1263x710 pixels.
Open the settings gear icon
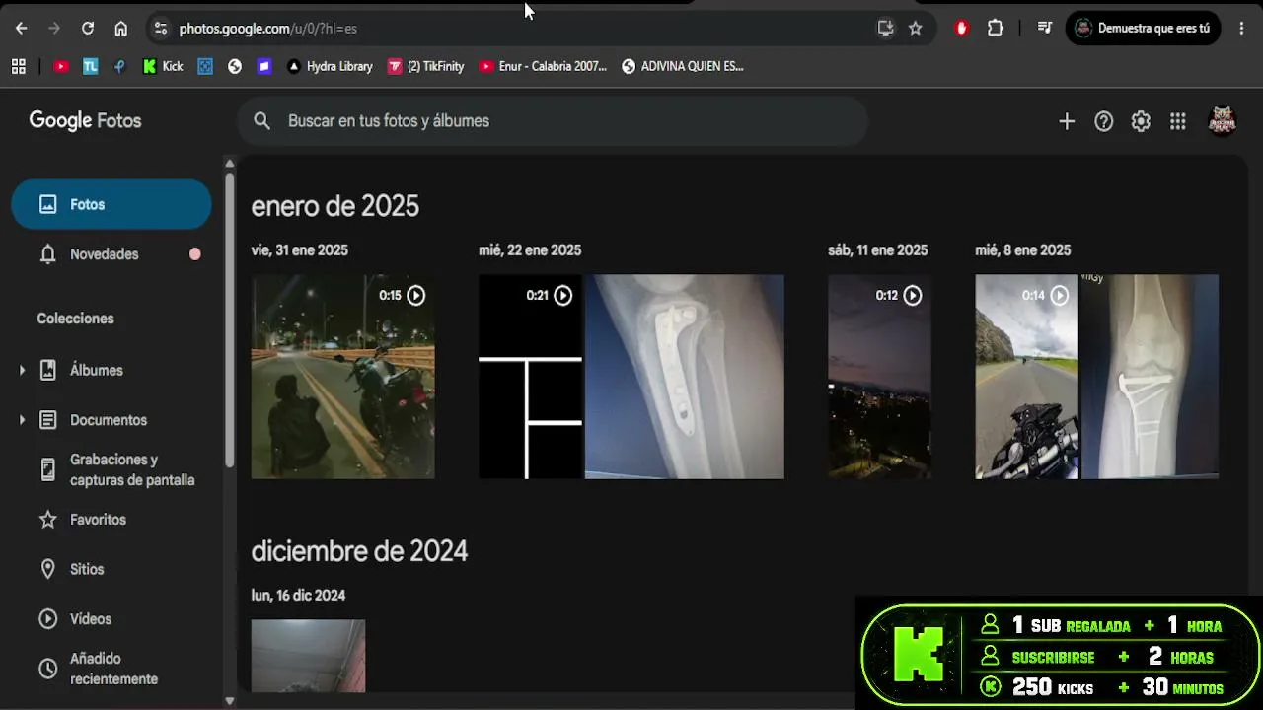(1141, 121)
